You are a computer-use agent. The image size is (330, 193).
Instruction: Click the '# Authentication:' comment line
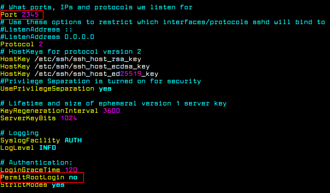point(36,163)
